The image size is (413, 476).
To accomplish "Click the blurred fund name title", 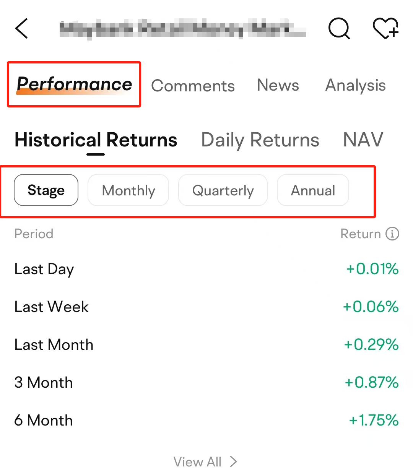I will 183,29.
